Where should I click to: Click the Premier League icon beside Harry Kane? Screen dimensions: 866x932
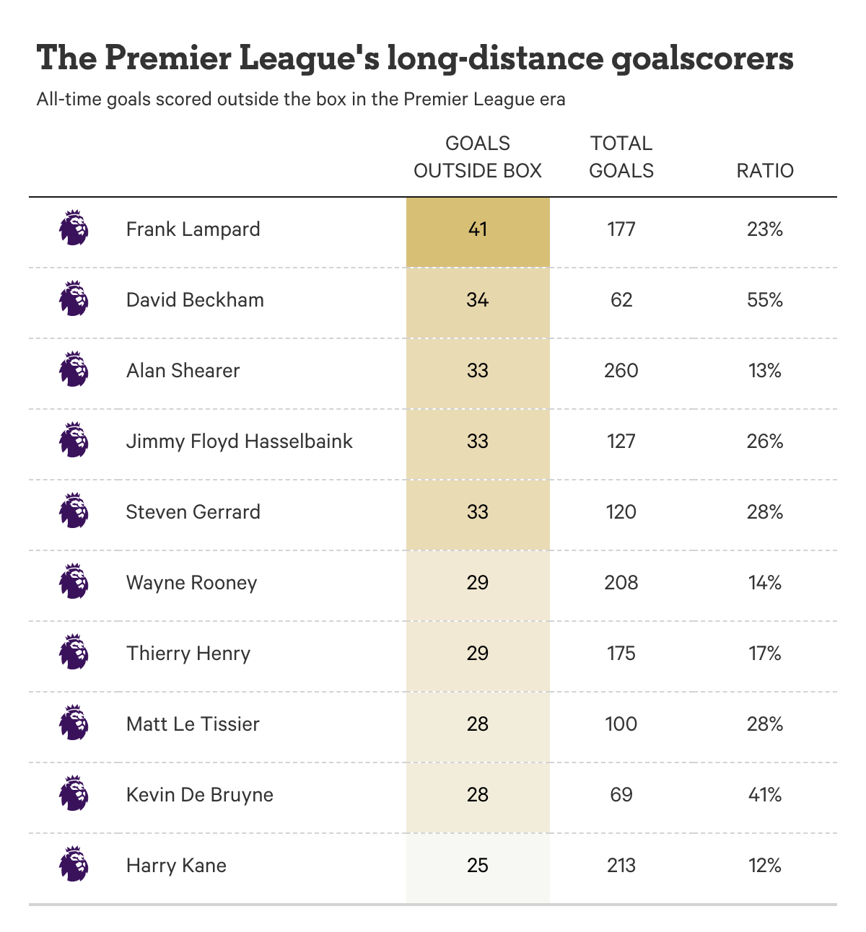(74, 864)
